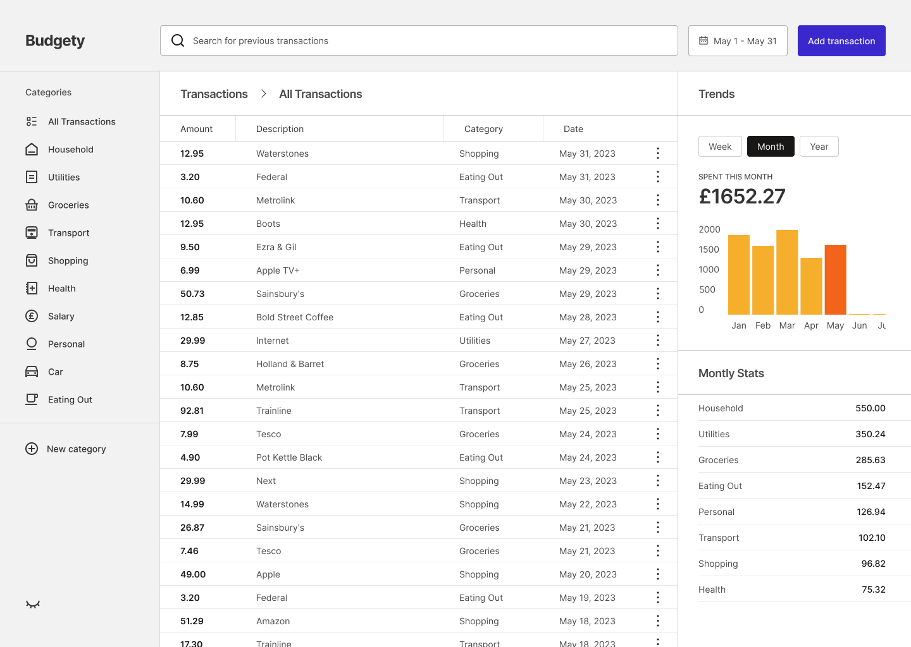
Task: Click the April bar in trends chart
Action: click(811, 286)
